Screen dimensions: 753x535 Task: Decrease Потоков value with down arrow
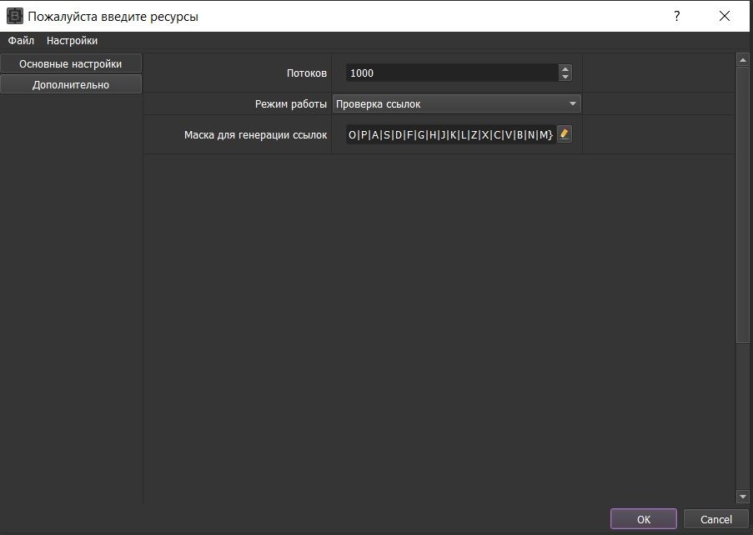pyautogui.click(x=565, y=78)
